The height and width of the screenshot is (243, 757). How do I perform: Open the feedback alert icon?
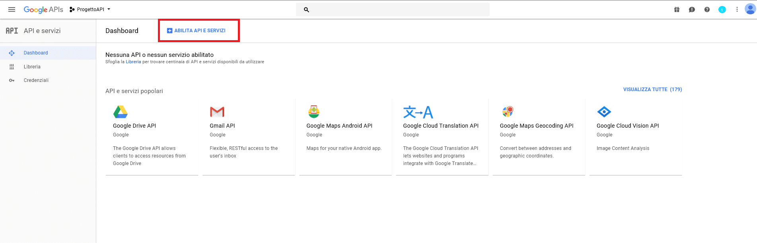(692, 10)
